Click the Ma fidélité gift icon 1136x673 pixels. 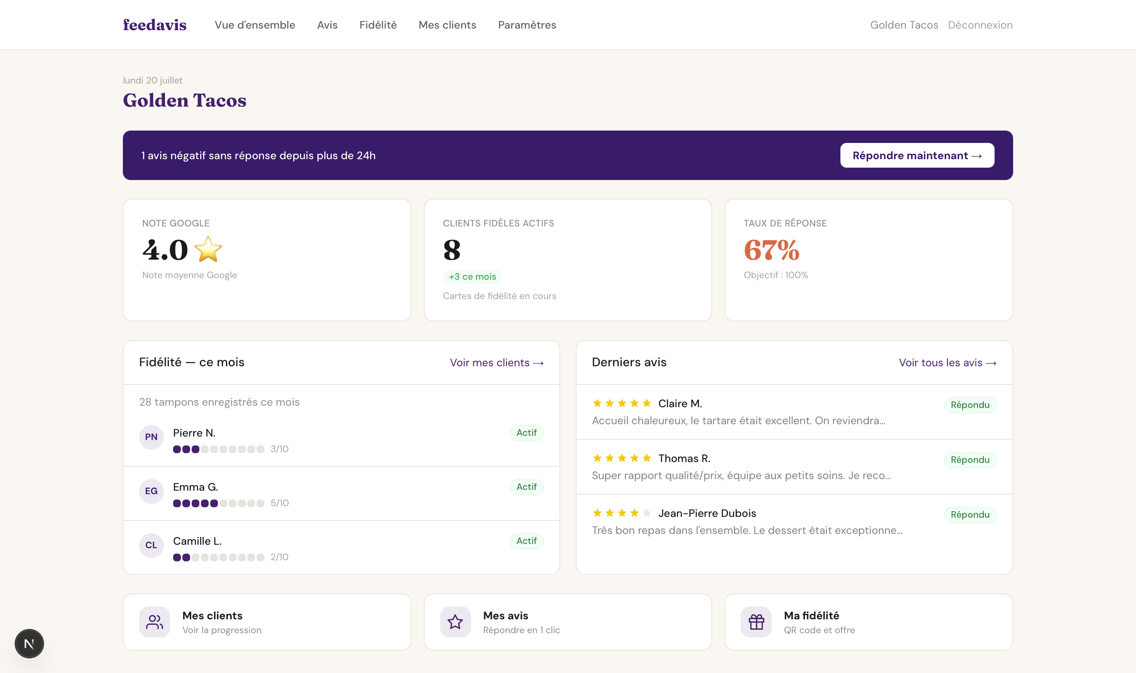coord(756,622)
